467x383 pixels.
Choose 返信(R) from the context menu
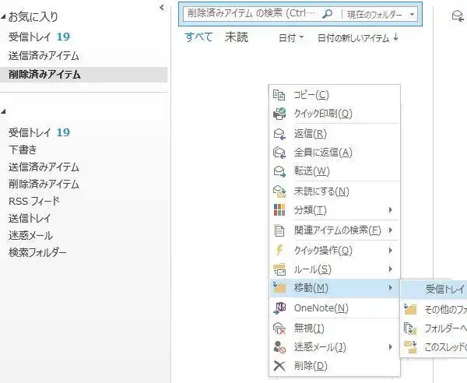335,134
